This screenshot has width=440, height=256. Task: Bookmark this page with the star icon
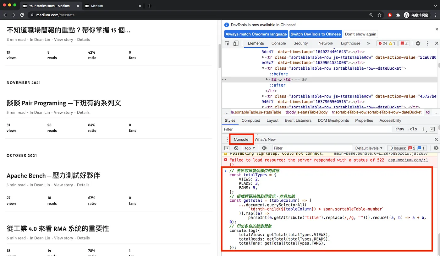point(380,15)
